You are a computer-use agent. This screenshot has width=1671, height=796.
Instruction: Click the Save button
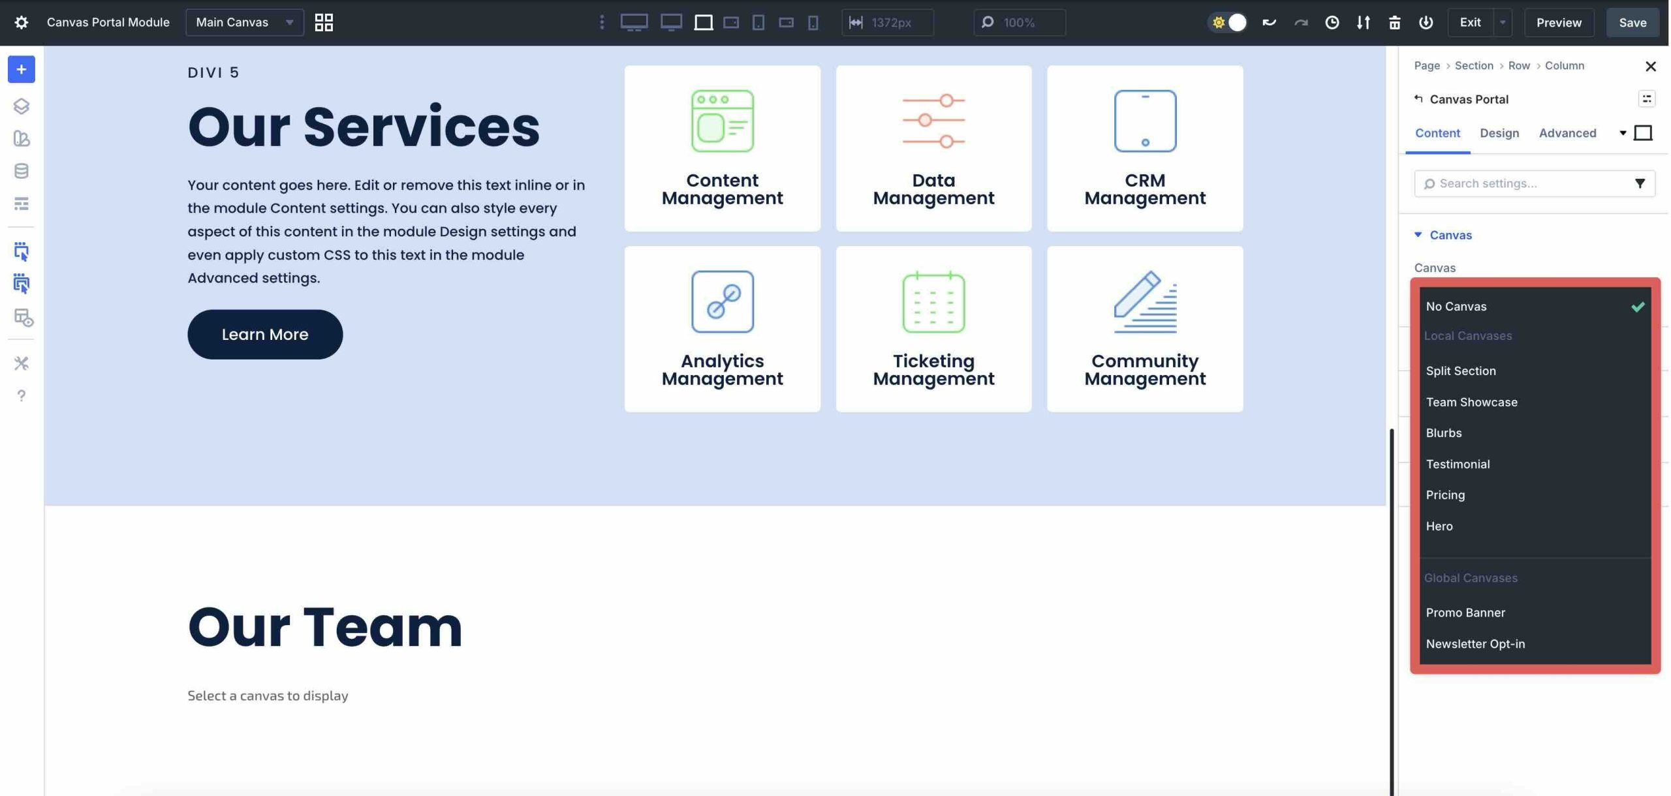(x=1632, y=22)
